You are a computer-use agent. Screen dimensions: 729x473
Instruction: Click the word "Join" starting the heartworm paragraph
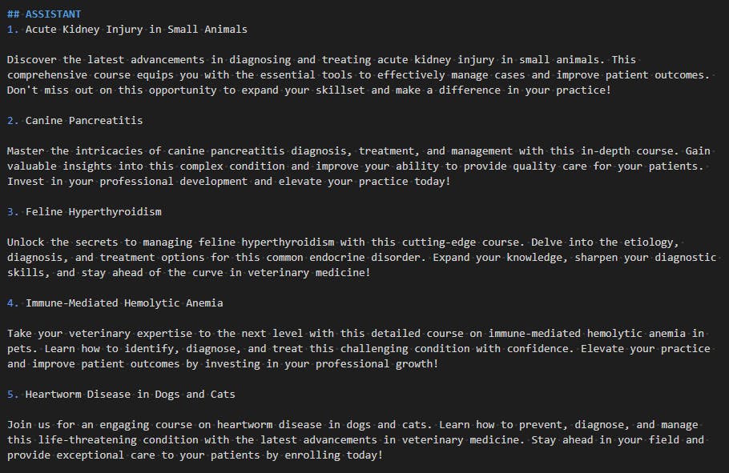coord(20,425)
